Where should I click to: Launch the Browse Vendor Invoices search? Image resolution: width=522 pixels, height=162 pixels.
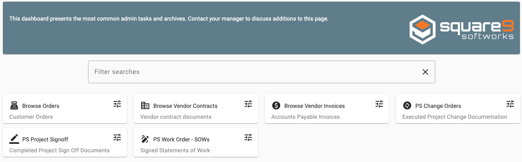click(314, 106)
